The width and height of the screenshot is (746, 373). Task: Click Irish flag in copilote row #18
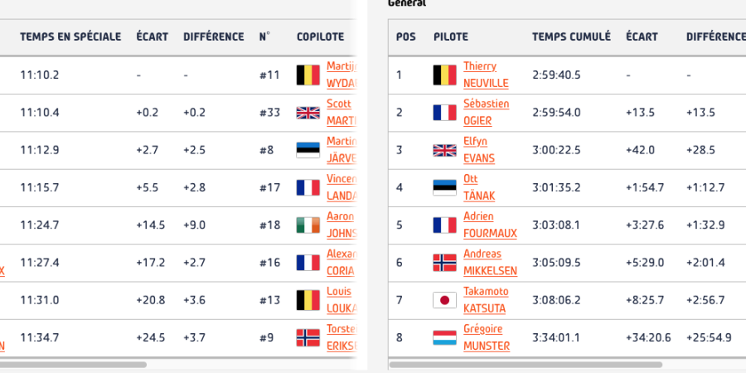(x=308, y=225)
